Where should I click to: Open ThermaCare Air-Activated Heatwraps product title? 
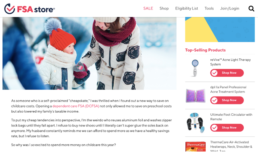pyautogui.click(x=231, y=146)
